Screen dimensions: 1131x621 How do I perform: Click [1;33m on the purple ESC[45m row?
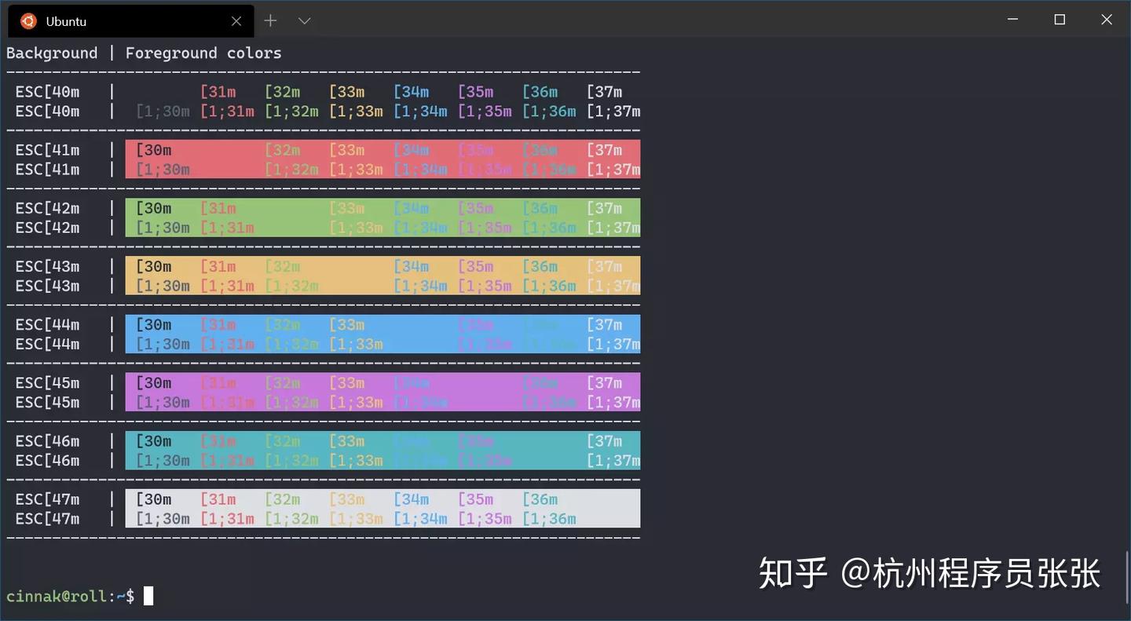(356, 402)
